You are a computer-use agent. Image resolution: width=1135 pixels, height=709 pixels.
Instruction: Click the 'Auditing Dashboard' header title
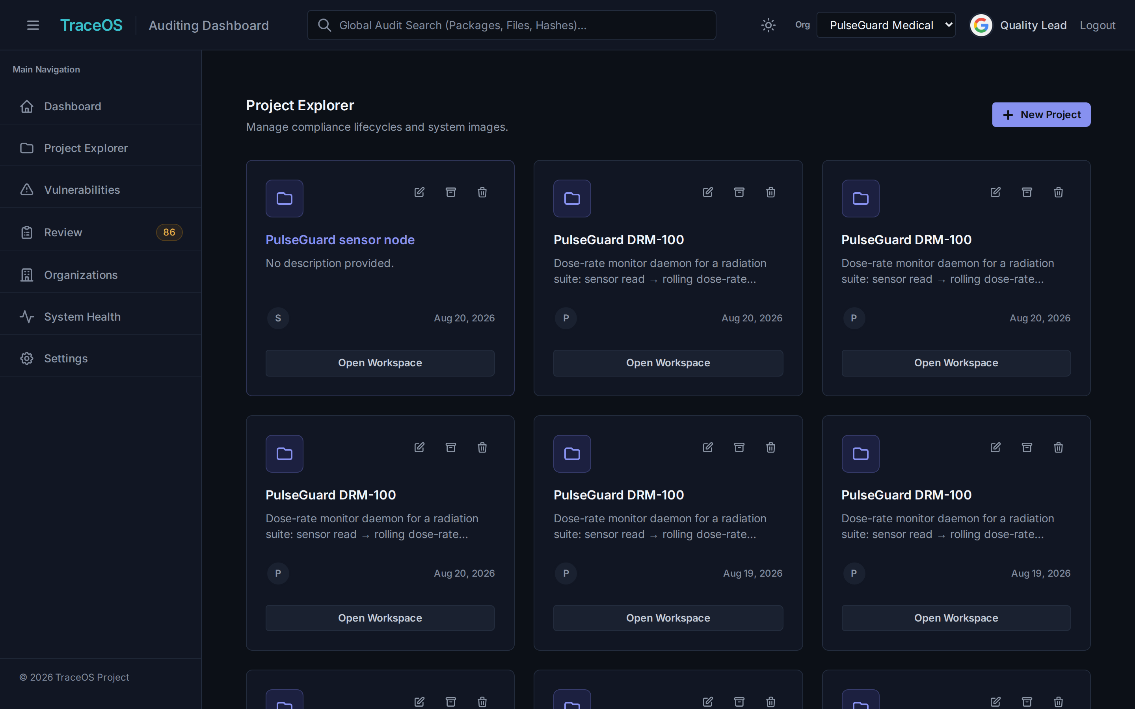(x=209, y=25)
